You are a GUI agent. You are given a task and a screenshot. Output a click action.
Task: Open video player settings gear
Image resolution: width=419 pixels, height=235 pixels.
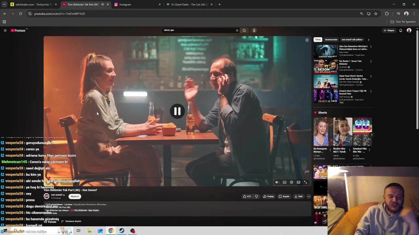[x=291, y=182]
